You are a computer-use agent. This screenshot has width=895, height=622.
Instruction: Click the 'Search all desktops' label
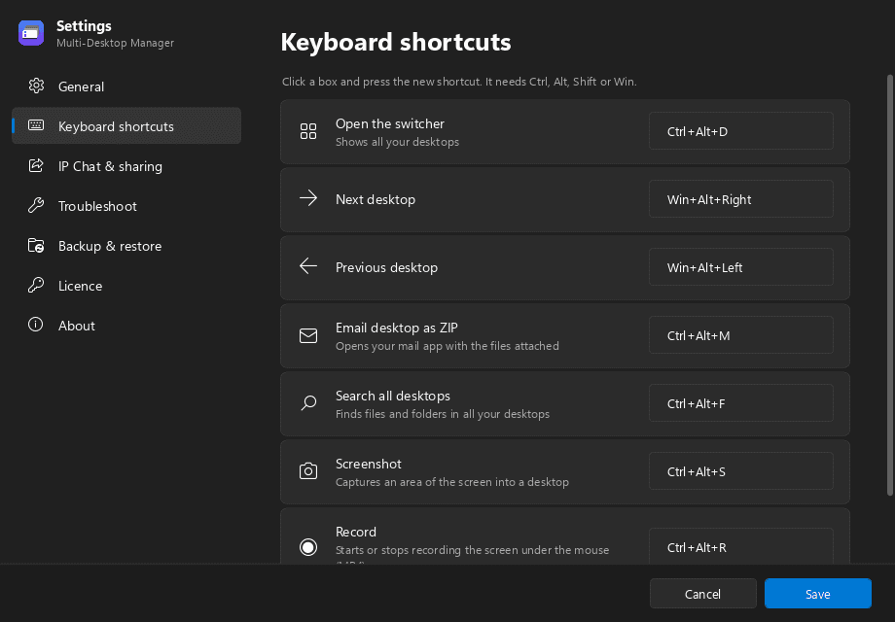point(393,396)
